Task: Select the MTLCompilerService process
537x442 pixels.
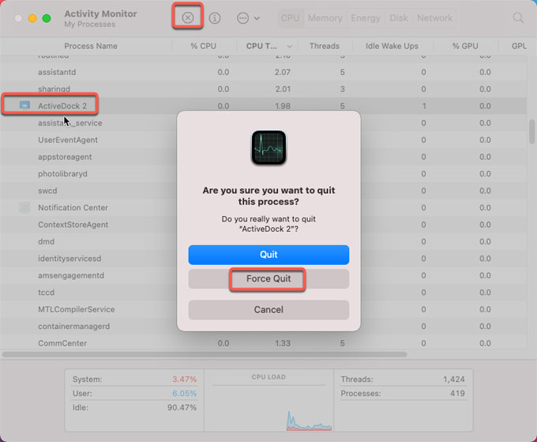Action: [x=77, y=309]
